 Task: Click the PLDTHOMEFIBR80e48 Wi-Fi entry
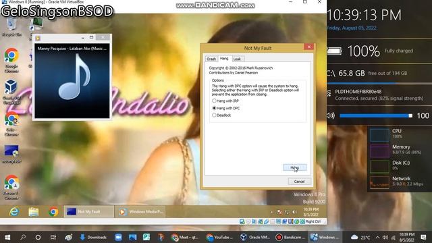[379, 94]
